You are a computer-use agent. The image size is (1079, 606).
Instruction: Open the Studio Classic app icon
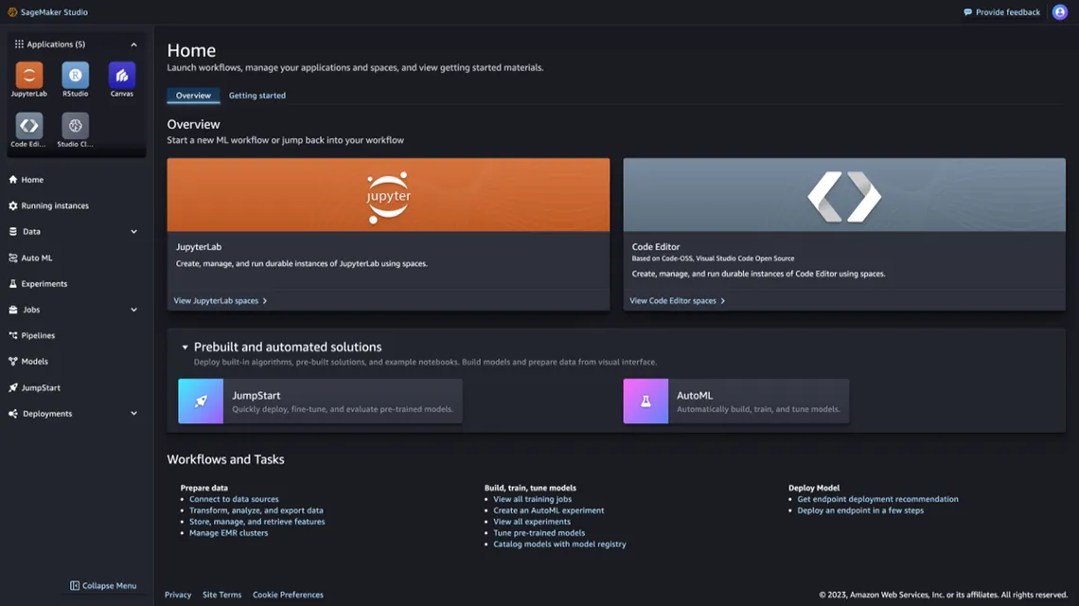pos(75,125)
